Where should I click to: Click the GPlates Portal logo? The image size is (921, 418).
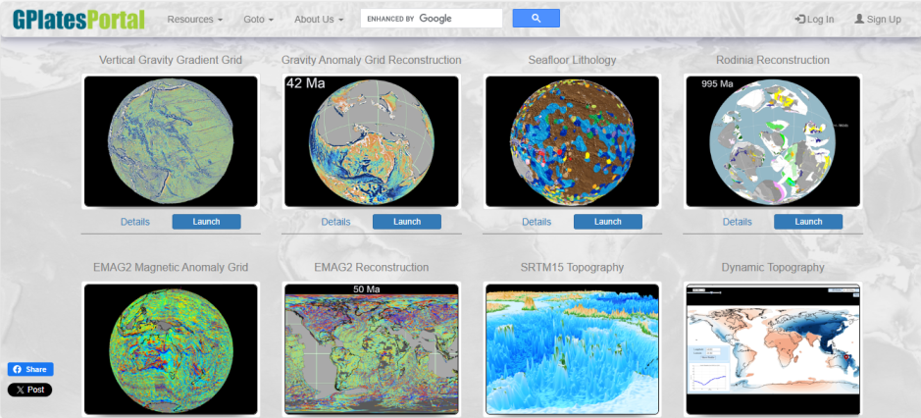(78, 19)
